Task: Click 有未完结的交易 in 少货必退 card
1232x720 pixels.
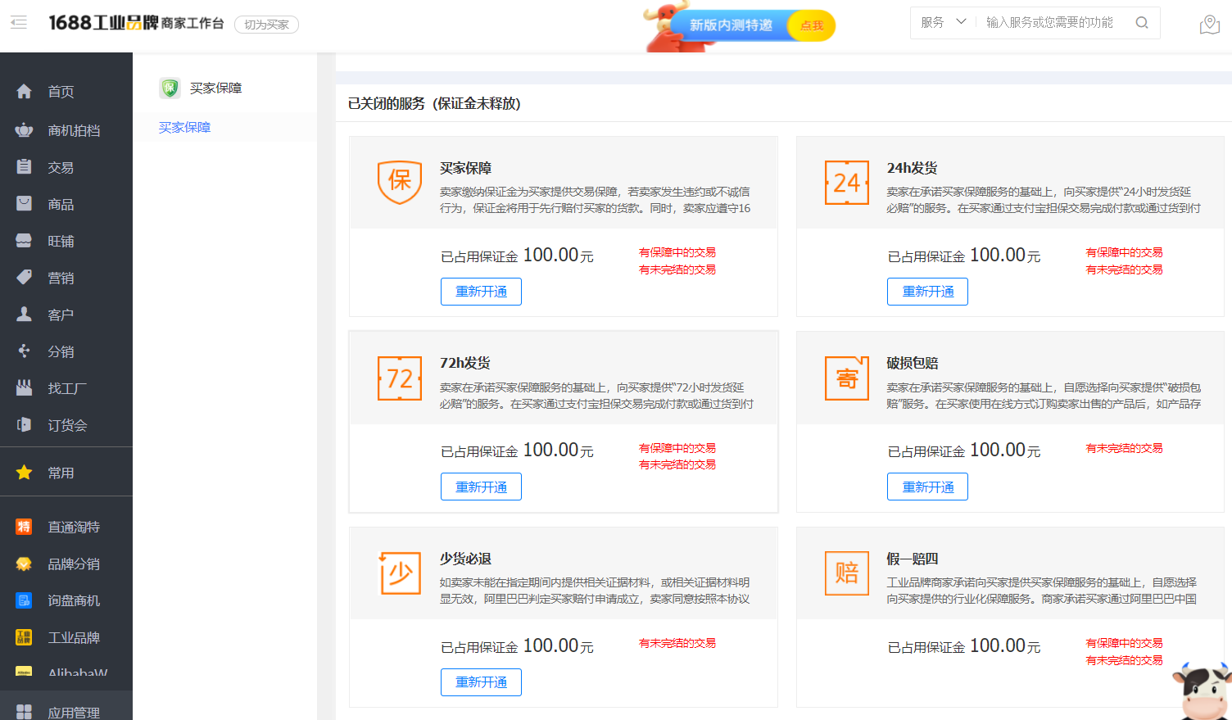Action: 677,643
